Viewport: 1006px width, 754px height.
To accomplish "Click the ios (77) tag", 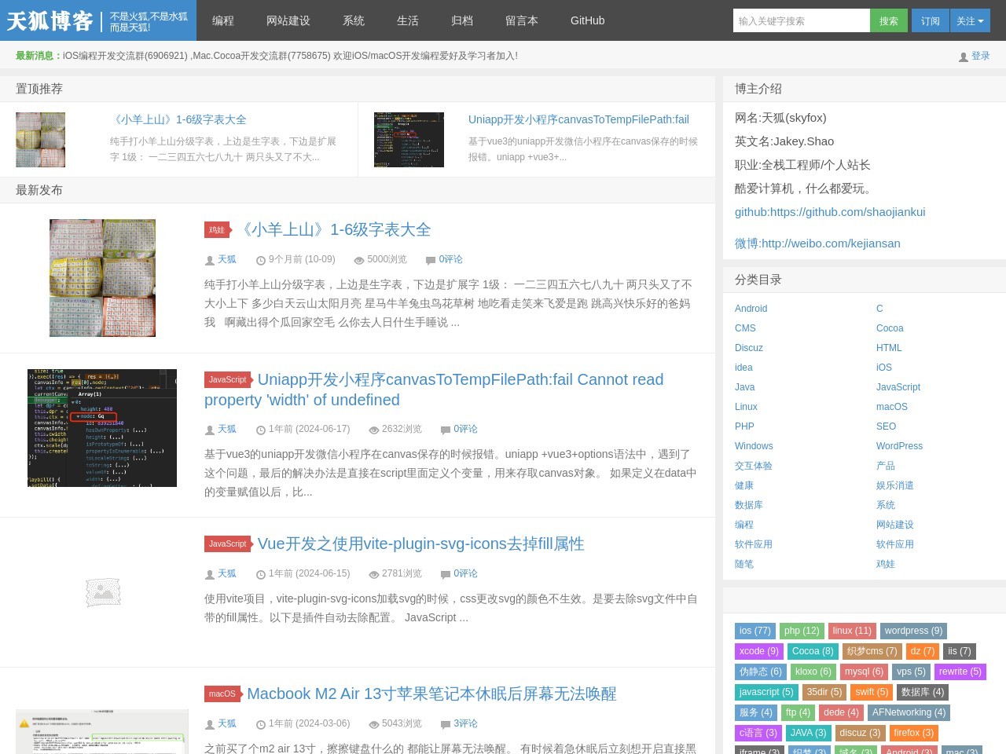I will [755, 631].
